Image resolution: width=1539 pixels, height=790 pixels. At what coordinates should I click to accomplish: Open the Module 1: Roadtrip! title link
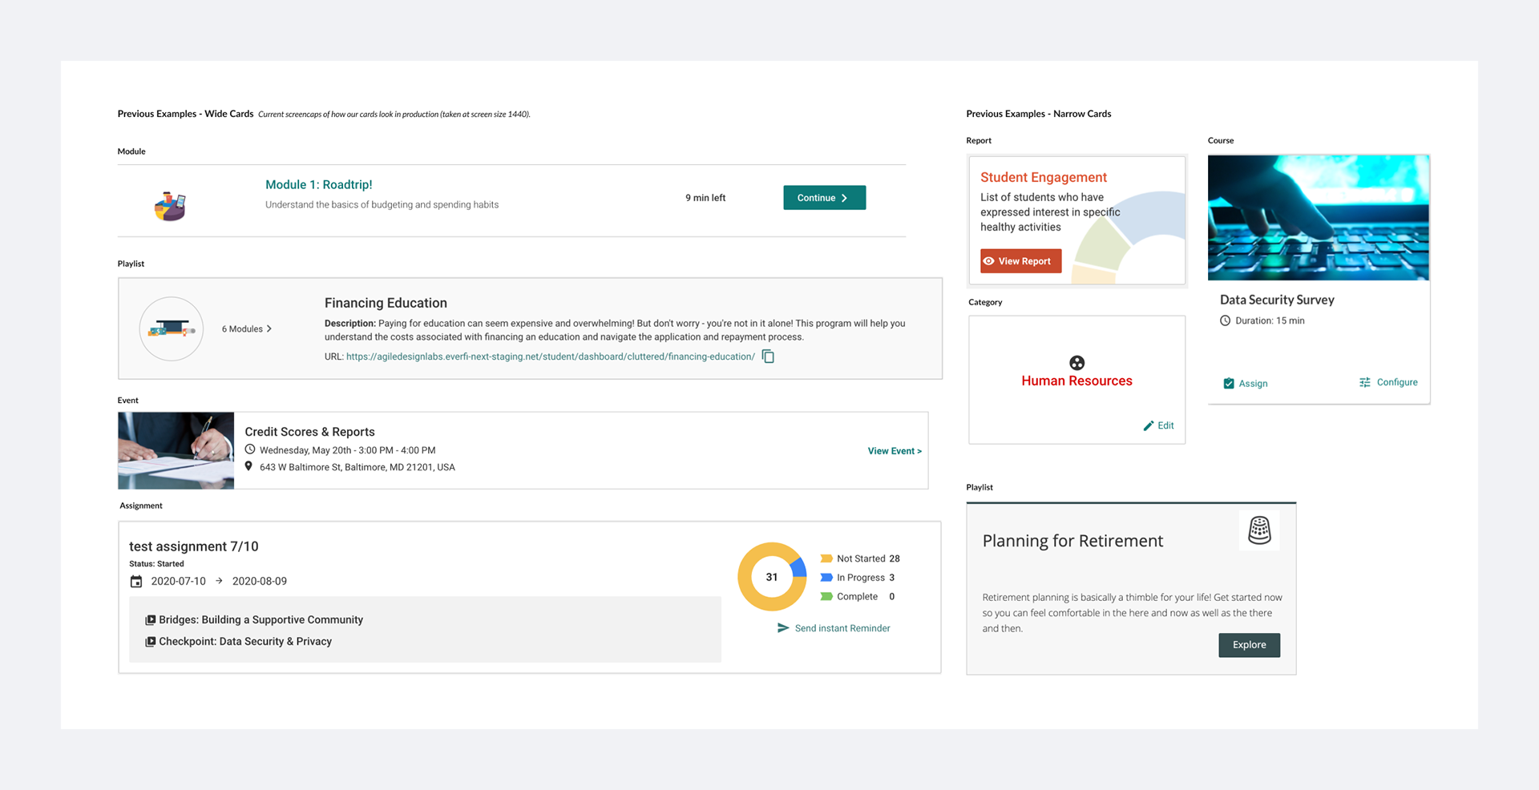(x=319, y=184)
